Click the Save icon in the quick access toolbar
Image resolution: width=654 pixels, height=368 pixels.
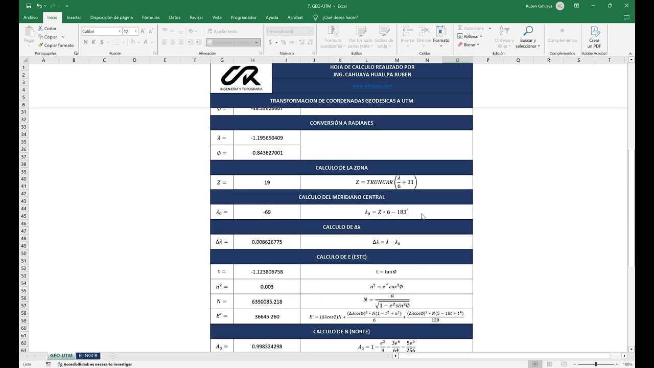coord(29,6)
